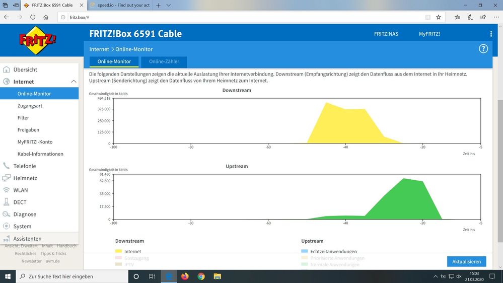Open the Tipps & Tricks link
The height and width of the screenshot is (283, 503).
(x=53, y=253)
